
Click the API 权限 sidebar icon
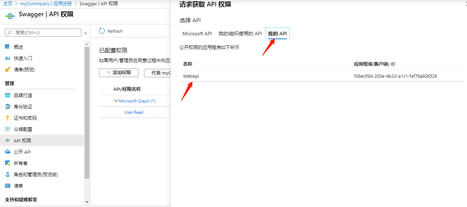coord(7,141)
